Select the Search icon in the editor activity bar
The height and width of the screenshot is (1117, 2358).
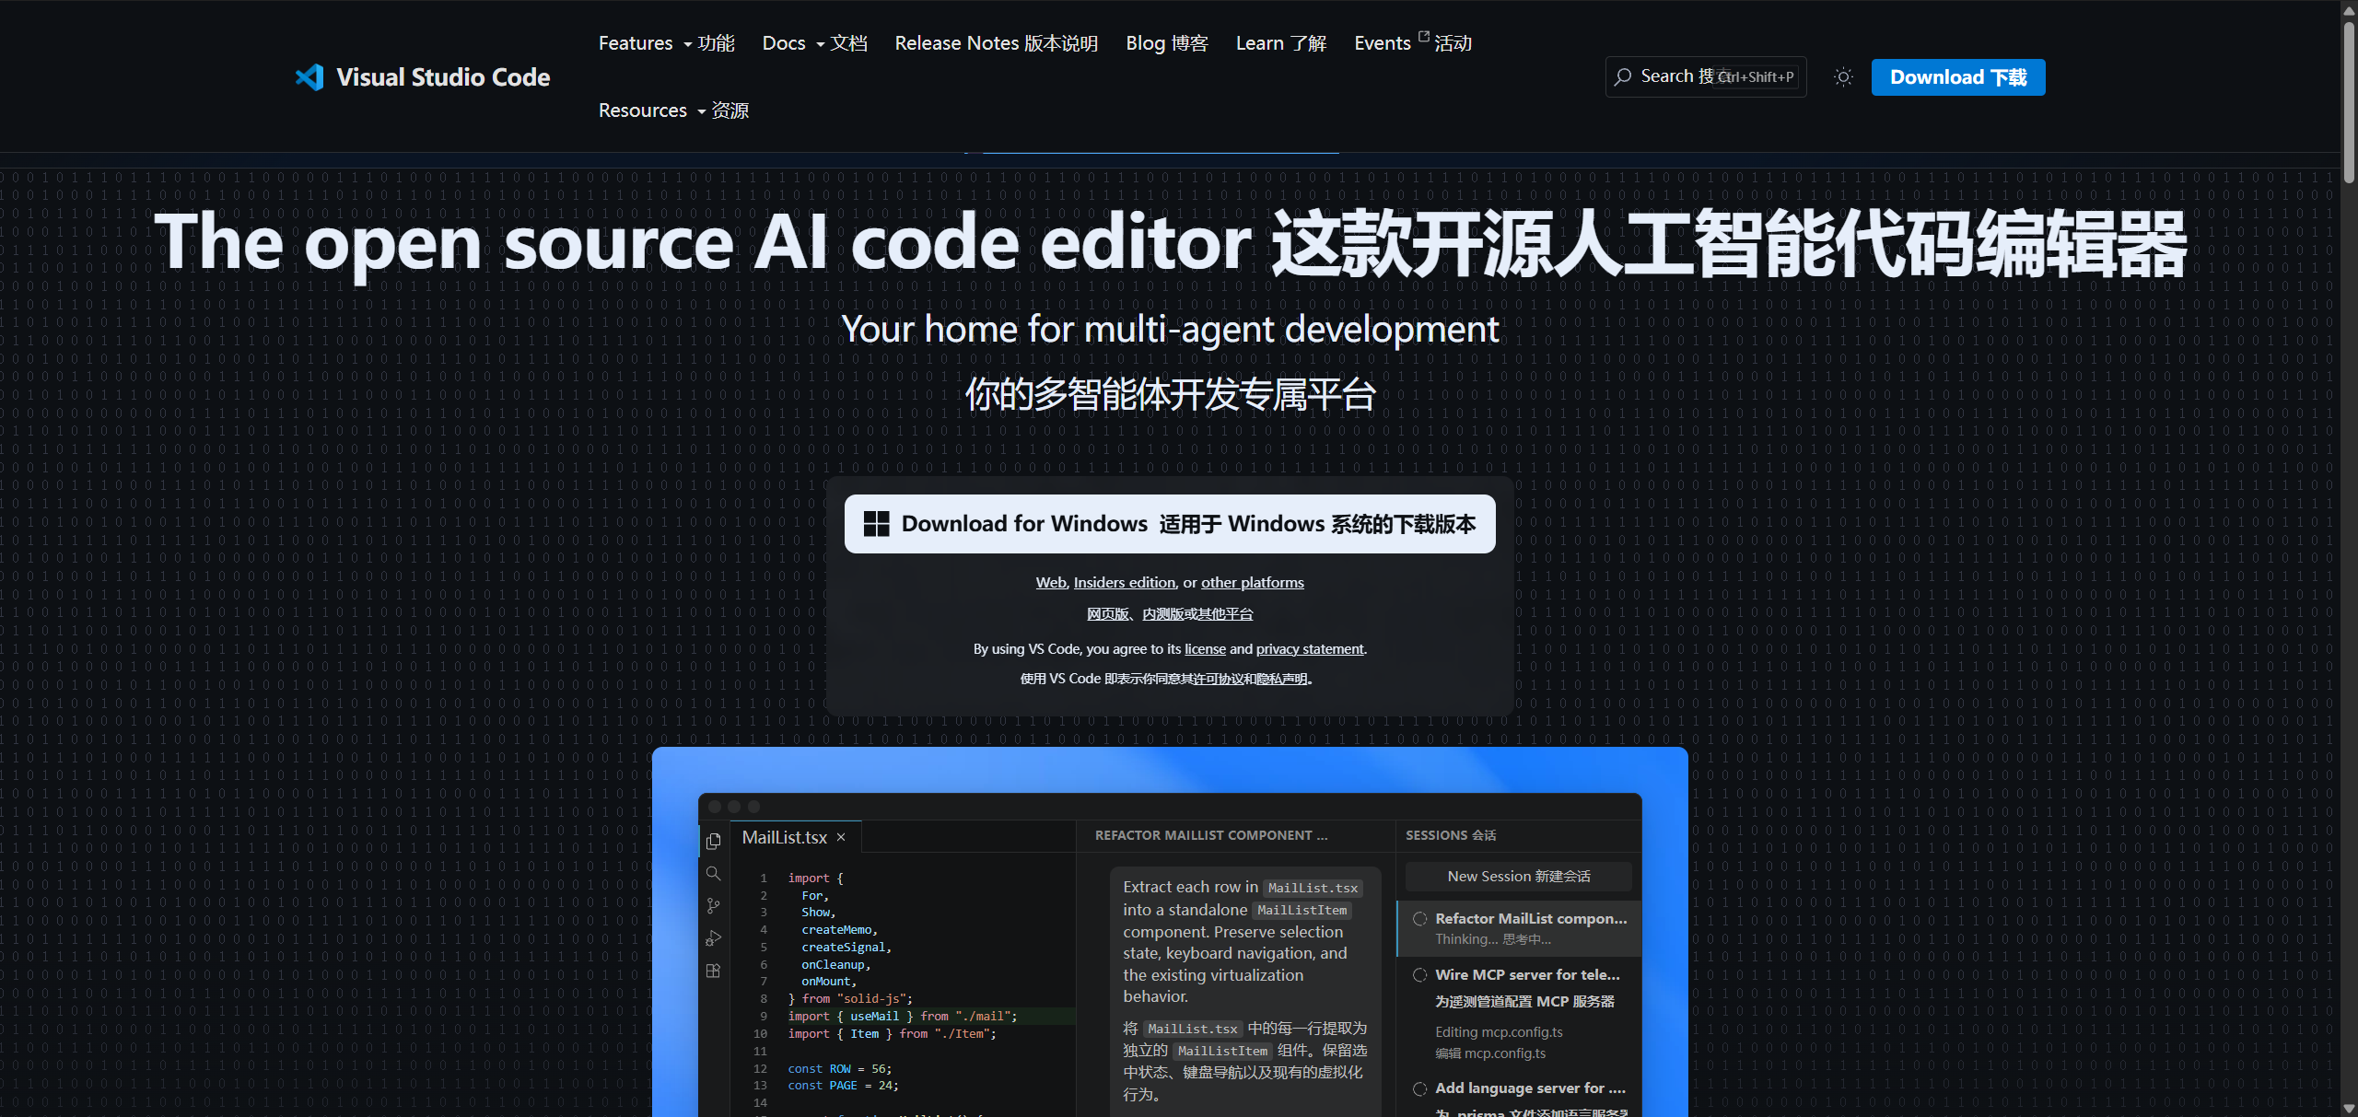click(713, 873)
